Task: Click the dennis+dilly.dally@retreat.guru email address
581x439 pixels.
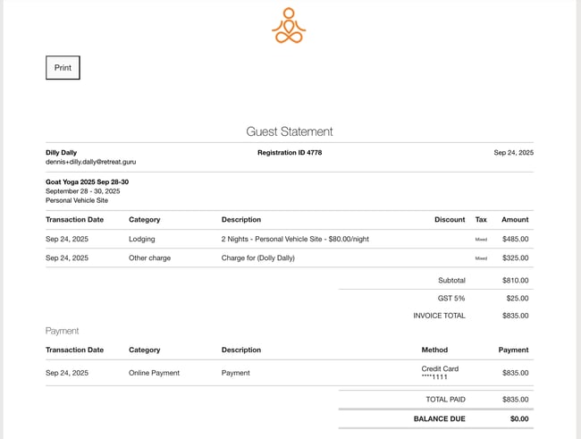Action: tap(91, 162)
